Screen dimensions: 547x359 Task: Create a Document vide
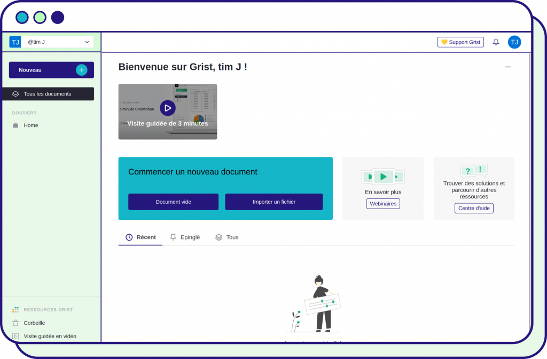coord(174,202)
